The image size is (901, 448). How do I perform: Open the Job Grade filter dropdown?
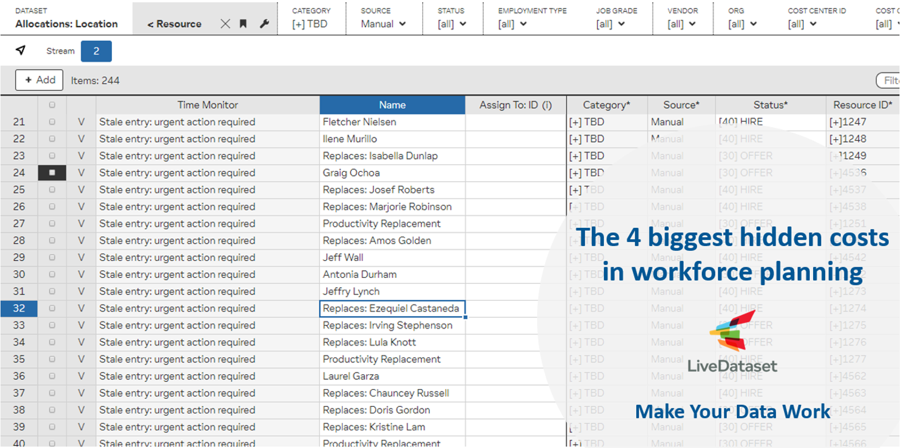(x=611, y=24)
